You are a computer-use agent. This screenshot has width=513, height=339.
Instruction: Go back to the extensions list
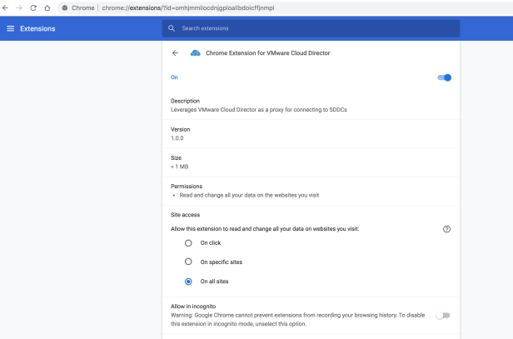tap(175, 52)
